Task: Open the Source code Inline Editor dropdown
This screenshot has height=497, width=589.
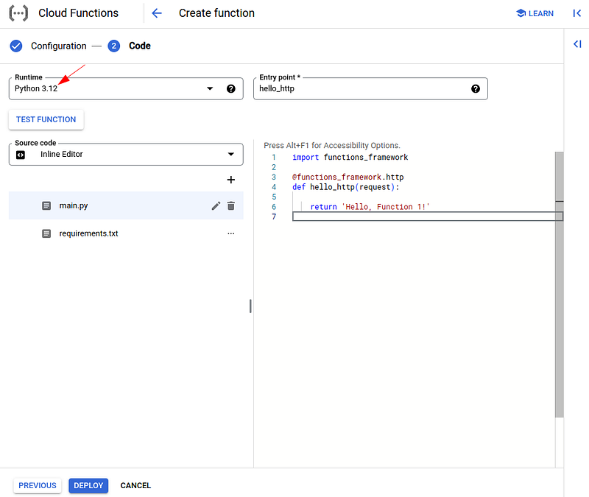Action: point(126,155)
